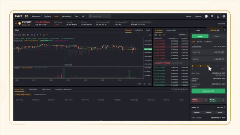Close the BTC3L leveraged token card
This screenshot has width=240, height=135.
(206, 100)
